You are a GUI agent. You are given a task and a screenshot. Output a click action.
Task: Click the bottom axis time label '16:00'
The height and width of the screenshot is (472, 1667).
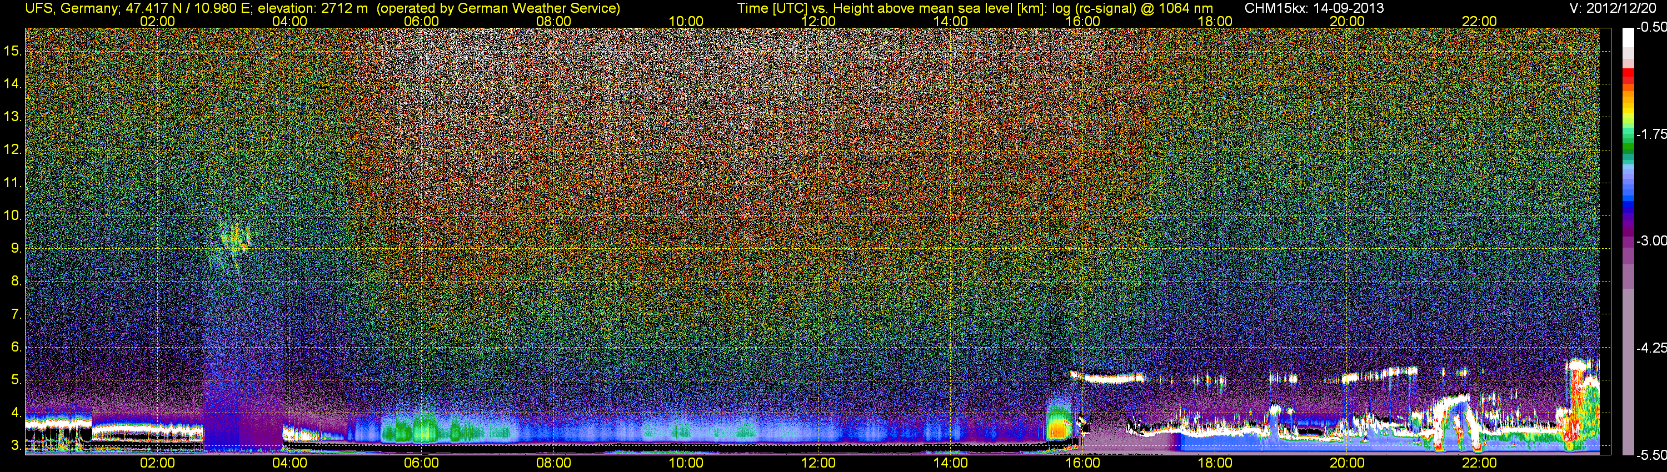click(x=1082, y=463)
